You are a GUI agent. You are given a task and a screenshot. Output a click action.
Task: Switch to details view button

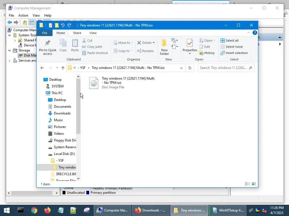pyautogui.click(x=248, y=184)
